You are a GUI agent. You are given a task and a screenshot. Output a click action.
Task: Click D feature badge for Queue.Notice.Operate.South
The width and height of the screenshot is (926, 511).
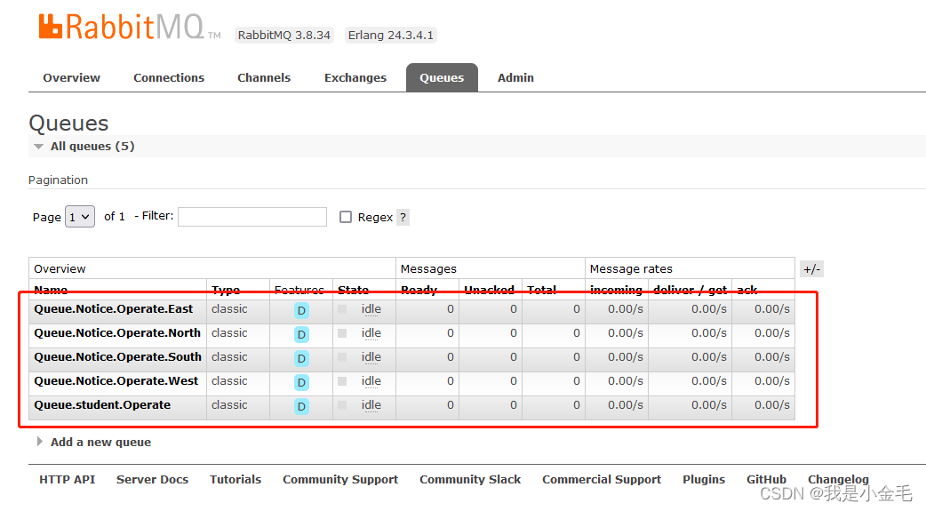coord(301,358)
